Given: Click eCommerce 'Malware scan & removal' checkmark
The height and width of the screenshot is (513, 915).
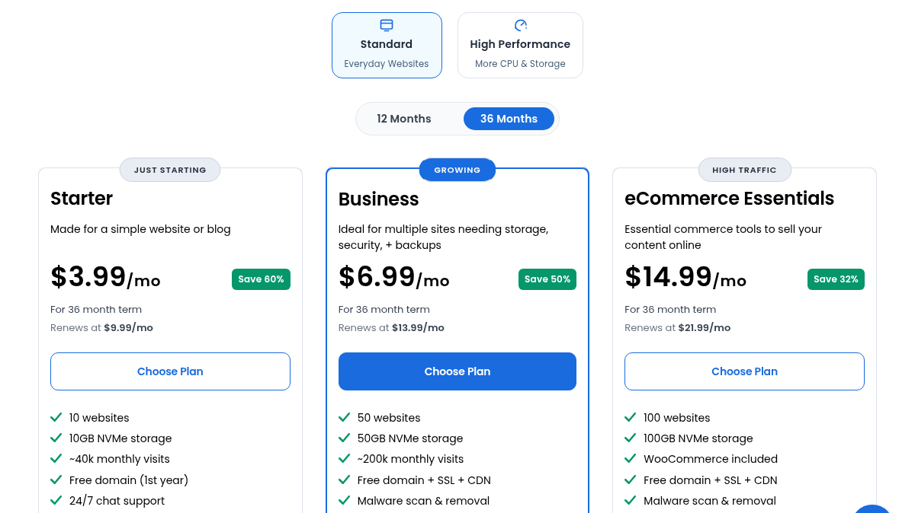Looking at the screenshot, I should click(x=630, y=500).
